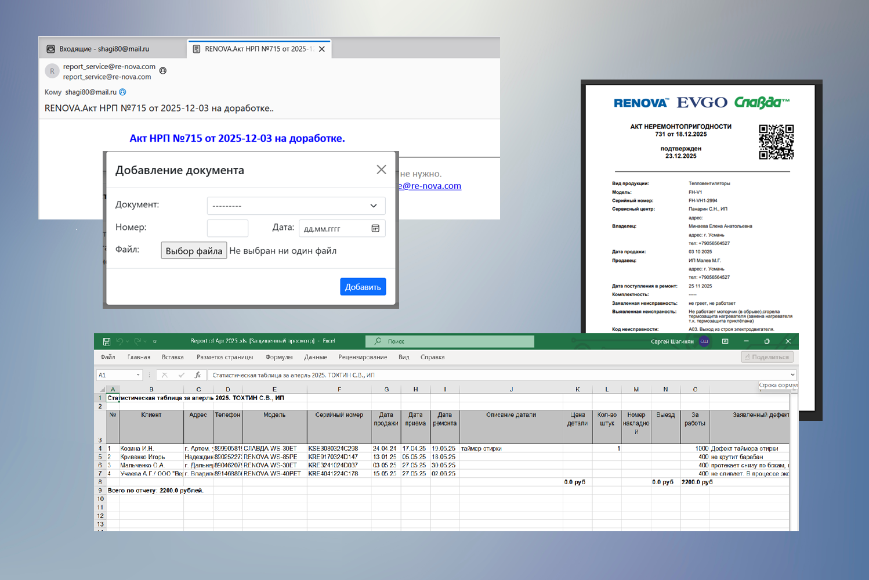Expand the Name Box dropdown arrow
The image size is (869, 580).
point(138,375)
